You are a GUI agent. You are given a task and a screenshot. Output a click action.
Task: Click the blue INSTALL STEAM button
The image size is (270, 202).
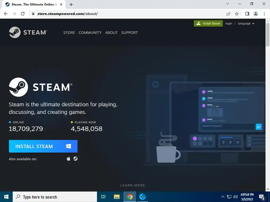(x=43, y=146)
